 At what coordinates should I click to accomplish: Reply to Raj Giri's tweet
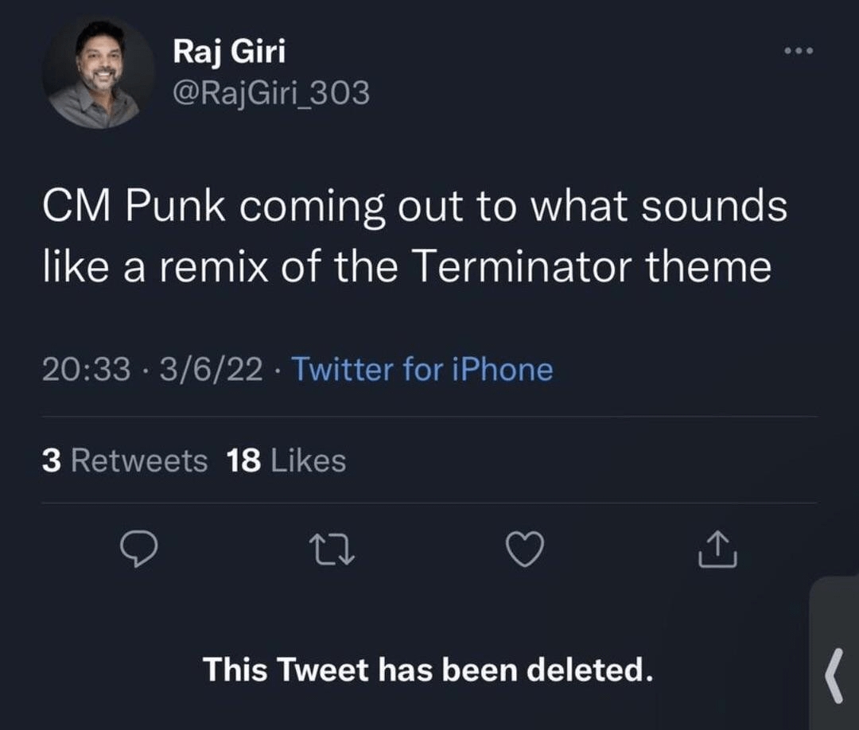click(x=138, y=549)
